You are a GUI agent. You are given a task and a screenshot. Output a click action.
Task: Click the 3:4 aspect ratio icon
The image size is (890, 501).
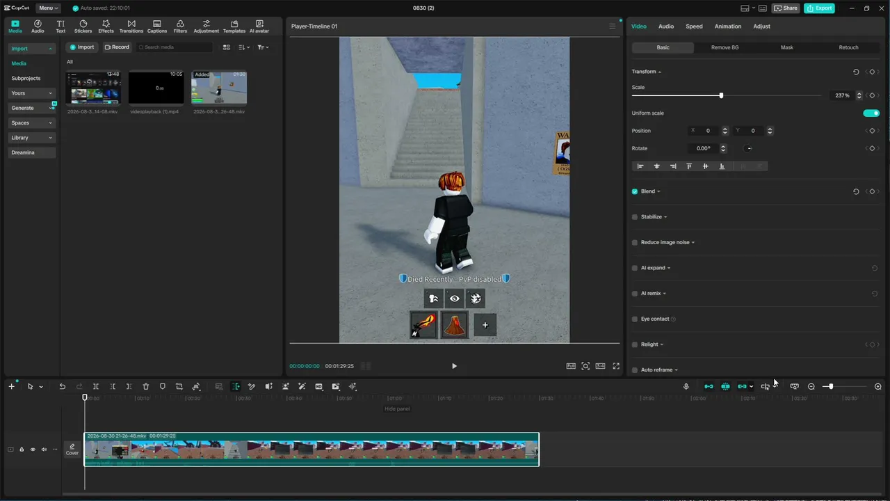[x=600, y=366]
